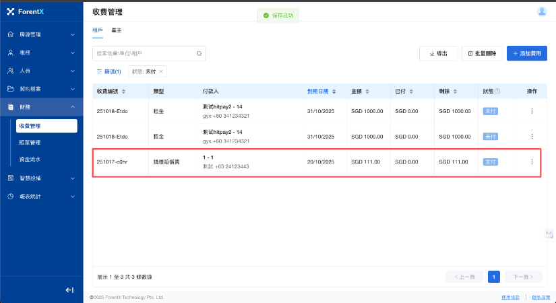The height and width of the screenshot is (303, 556).
Task: Collapse the sidebar with the arrow icon
Action: point(69,290)
